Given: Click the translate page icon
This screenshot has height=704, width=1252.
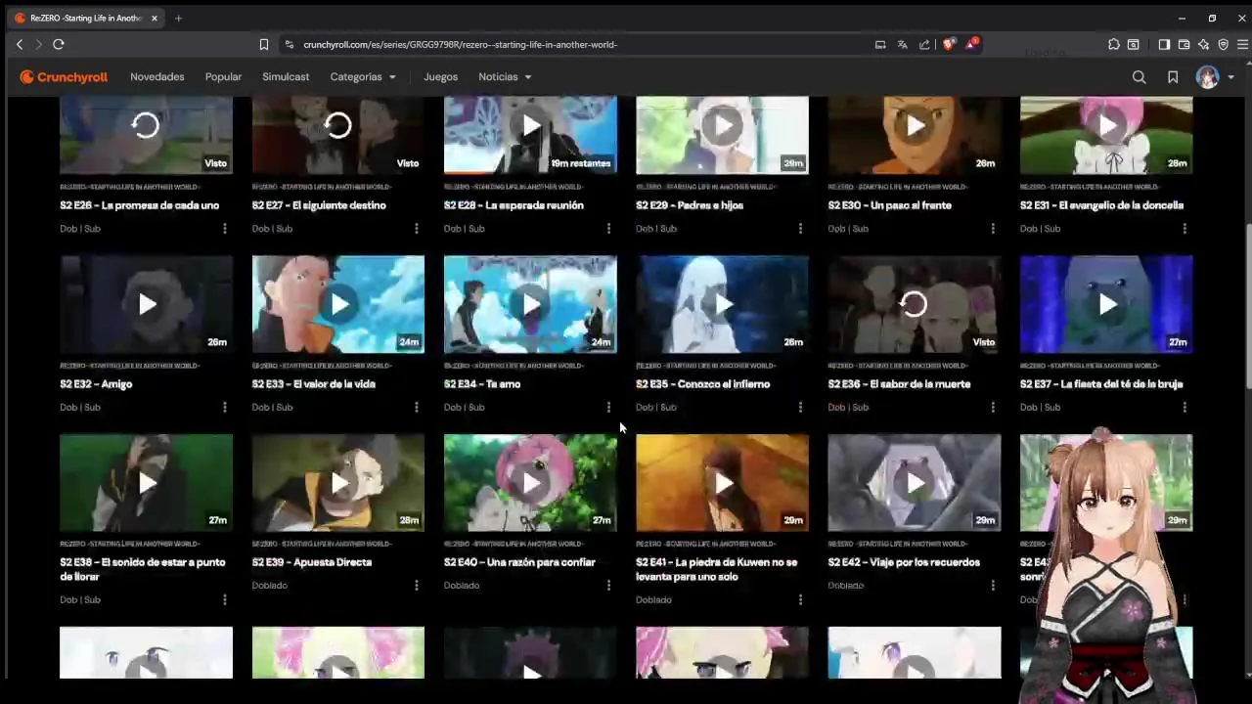Looking at the screenshot, I should (x=902, y=44).
